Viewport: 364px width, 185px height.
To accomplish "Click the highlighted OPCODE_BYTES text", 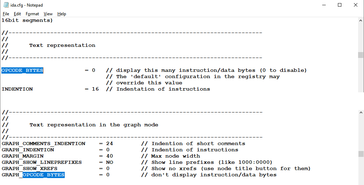I will click(22, 70).
